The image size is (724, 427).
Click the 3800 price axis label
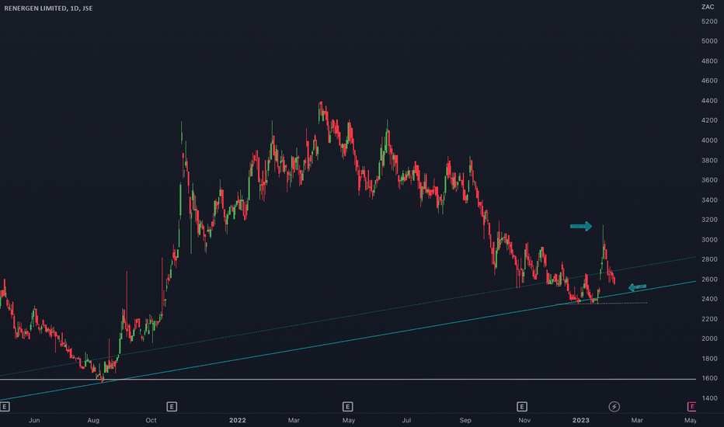point(709,160)
